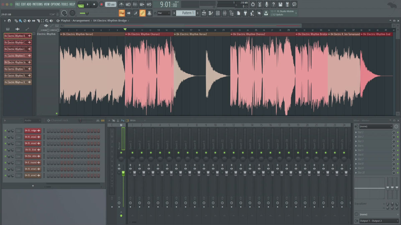Image resolution: width=401 pixels, height=225 pixels.
Task: Click the plug-in database plug icon
Action: pyautogui.click(x=245, y=13)
